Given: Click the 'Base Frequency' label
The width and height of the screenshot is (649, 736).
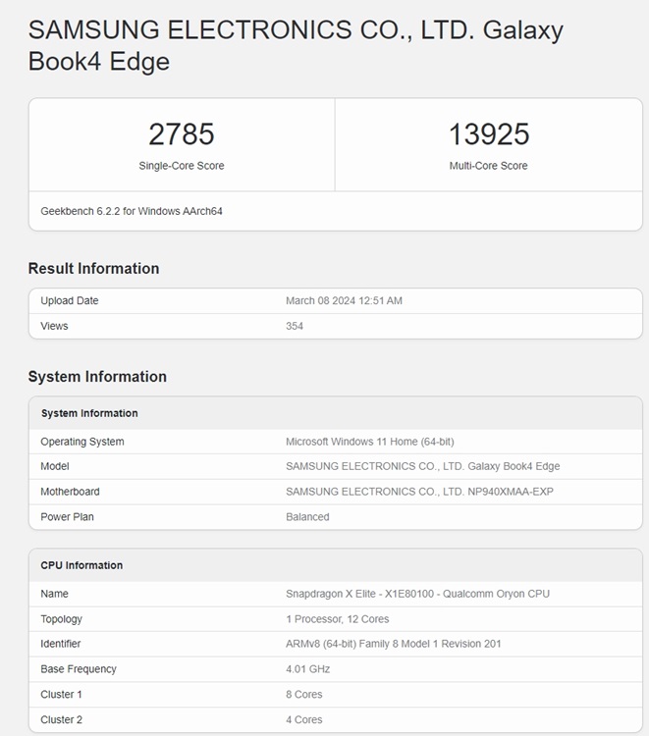Looking at the screenshot, I should pyautogui.click(x=79, y=669).
